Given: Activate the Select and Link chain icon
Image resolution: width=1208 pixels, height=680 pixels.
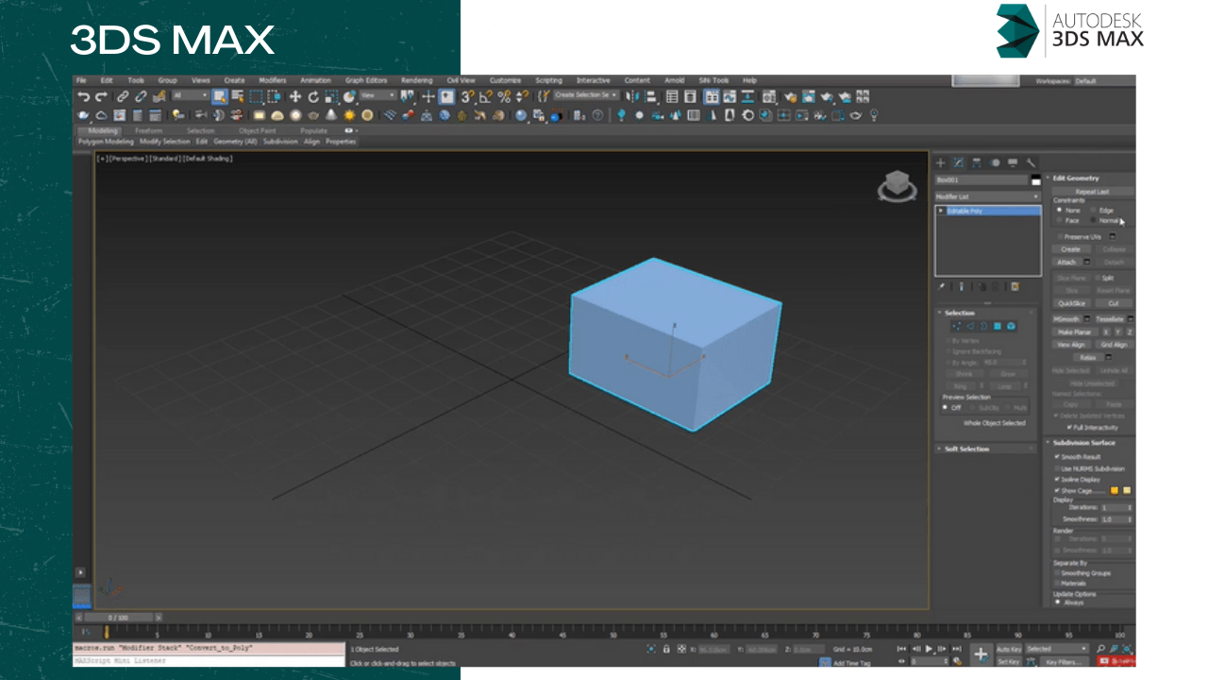Looking at the screenshot, I should 123,96.
